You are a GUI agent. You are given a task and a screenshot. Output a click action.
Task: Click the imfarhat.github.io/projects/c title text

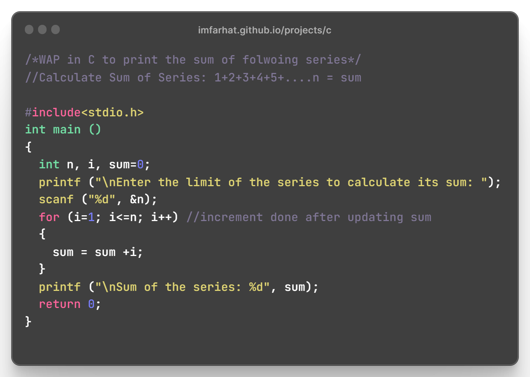[265, 30]
